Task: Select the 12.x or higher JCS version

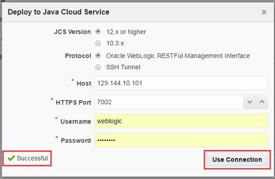Action: coord(98,32)
